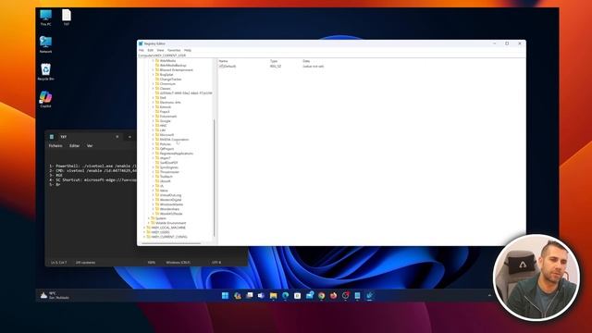Viewport: 592px width, 333px height.
Task: Expand the NVIDIA Corporation key
Action: pyautogui.click(x=154, y=140)
